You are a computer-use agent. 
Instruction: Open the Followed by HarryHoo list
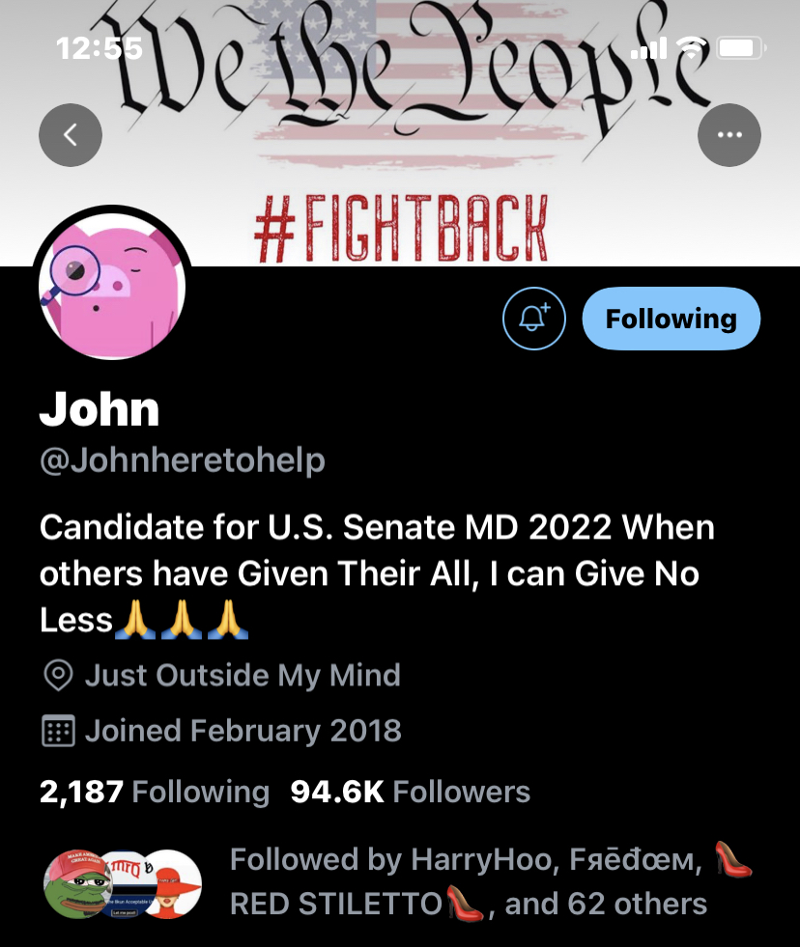click(x=491, y=881)
